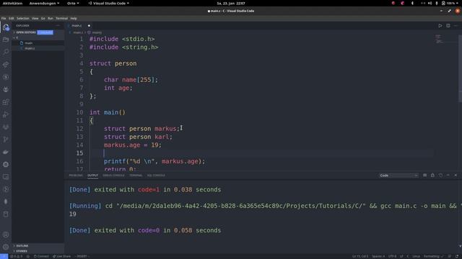Switch to the Problems panel tab

tap(76, 176)
